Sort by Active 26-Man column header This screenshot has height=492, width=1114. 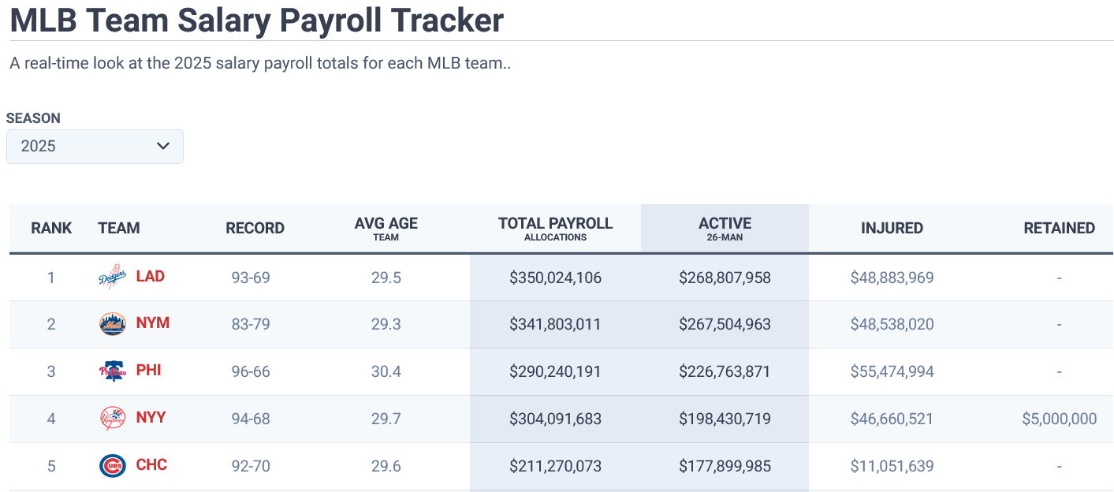[x=725, y=229]
